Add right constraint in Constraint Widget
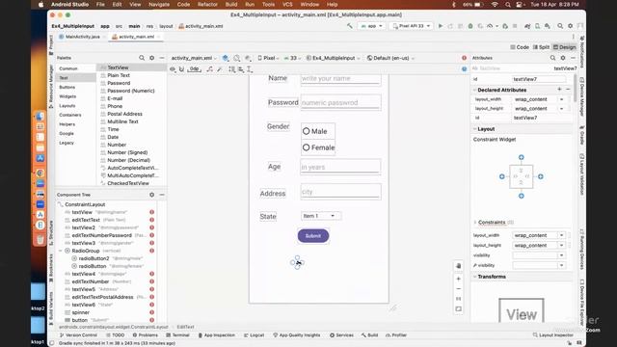The height and width of the screenshot is (347, 617). point(540,176)
